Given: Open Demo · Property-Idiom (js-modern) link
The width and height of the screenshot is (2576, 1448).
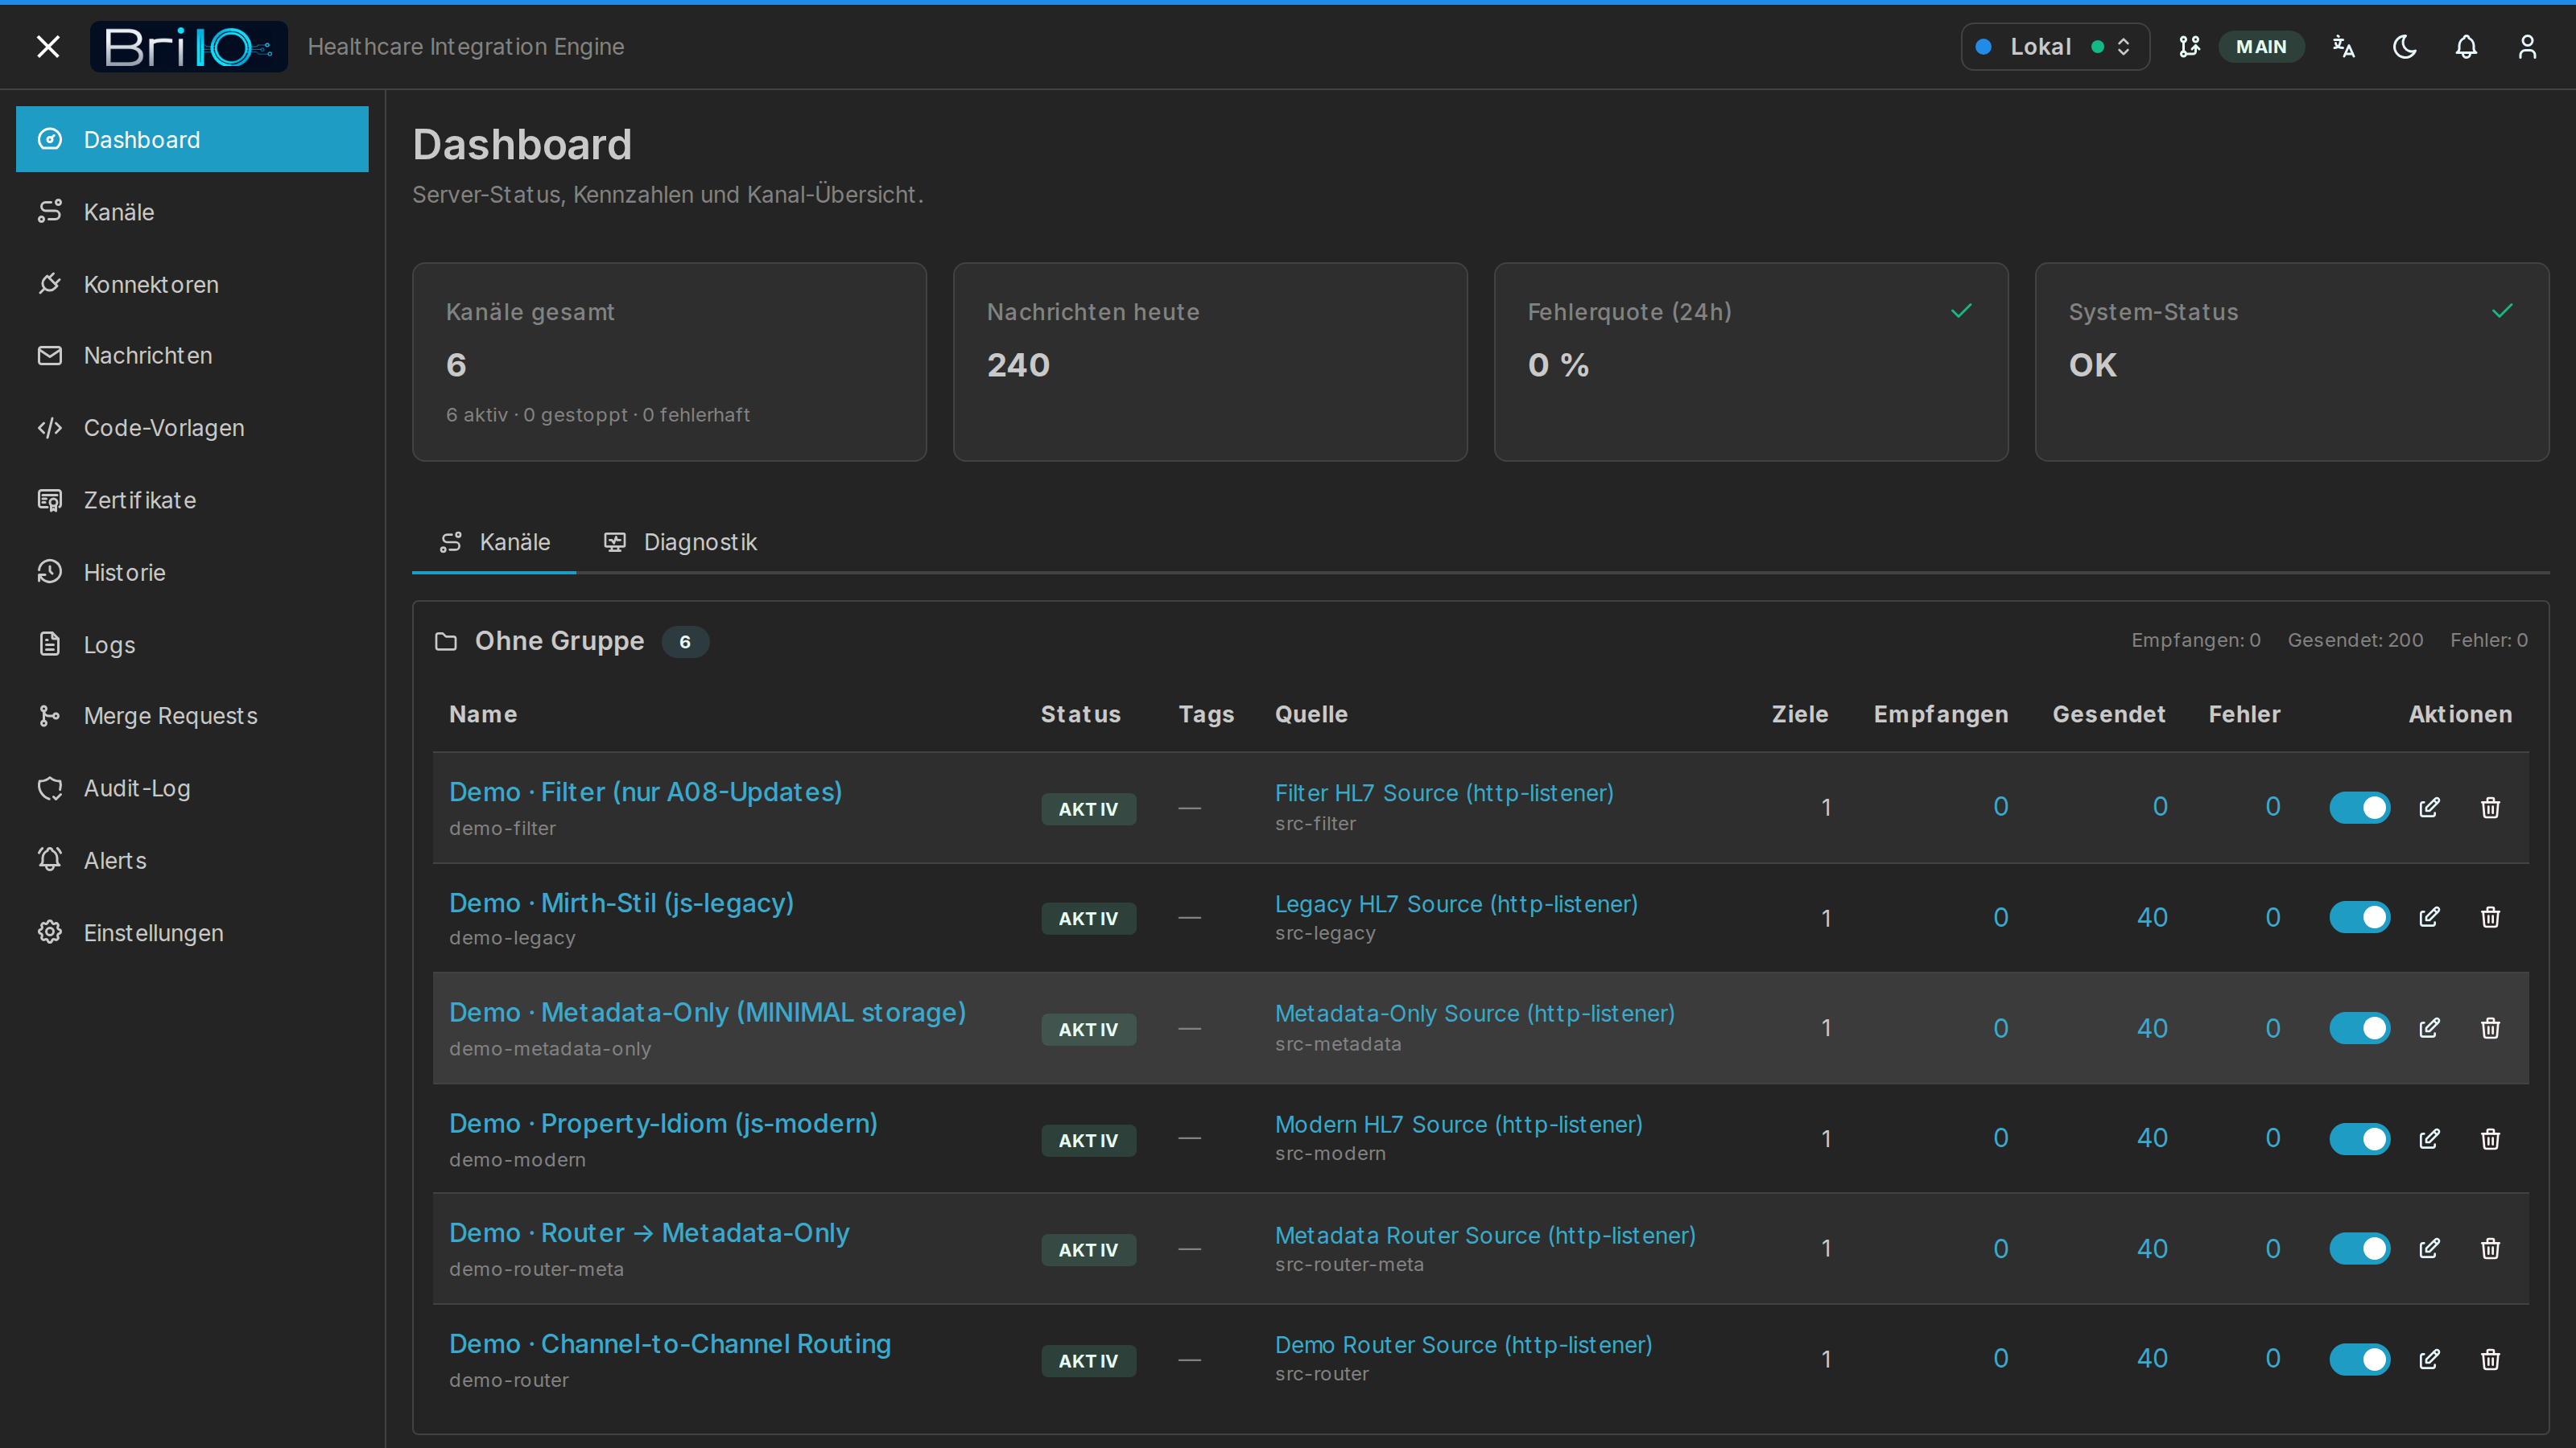Looking at the screenshot, I should pyautogui.click(x=663, y=1125).
